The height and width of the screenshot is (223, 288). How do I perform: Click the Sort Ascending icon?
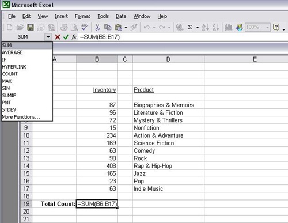(x=205, y=27)
